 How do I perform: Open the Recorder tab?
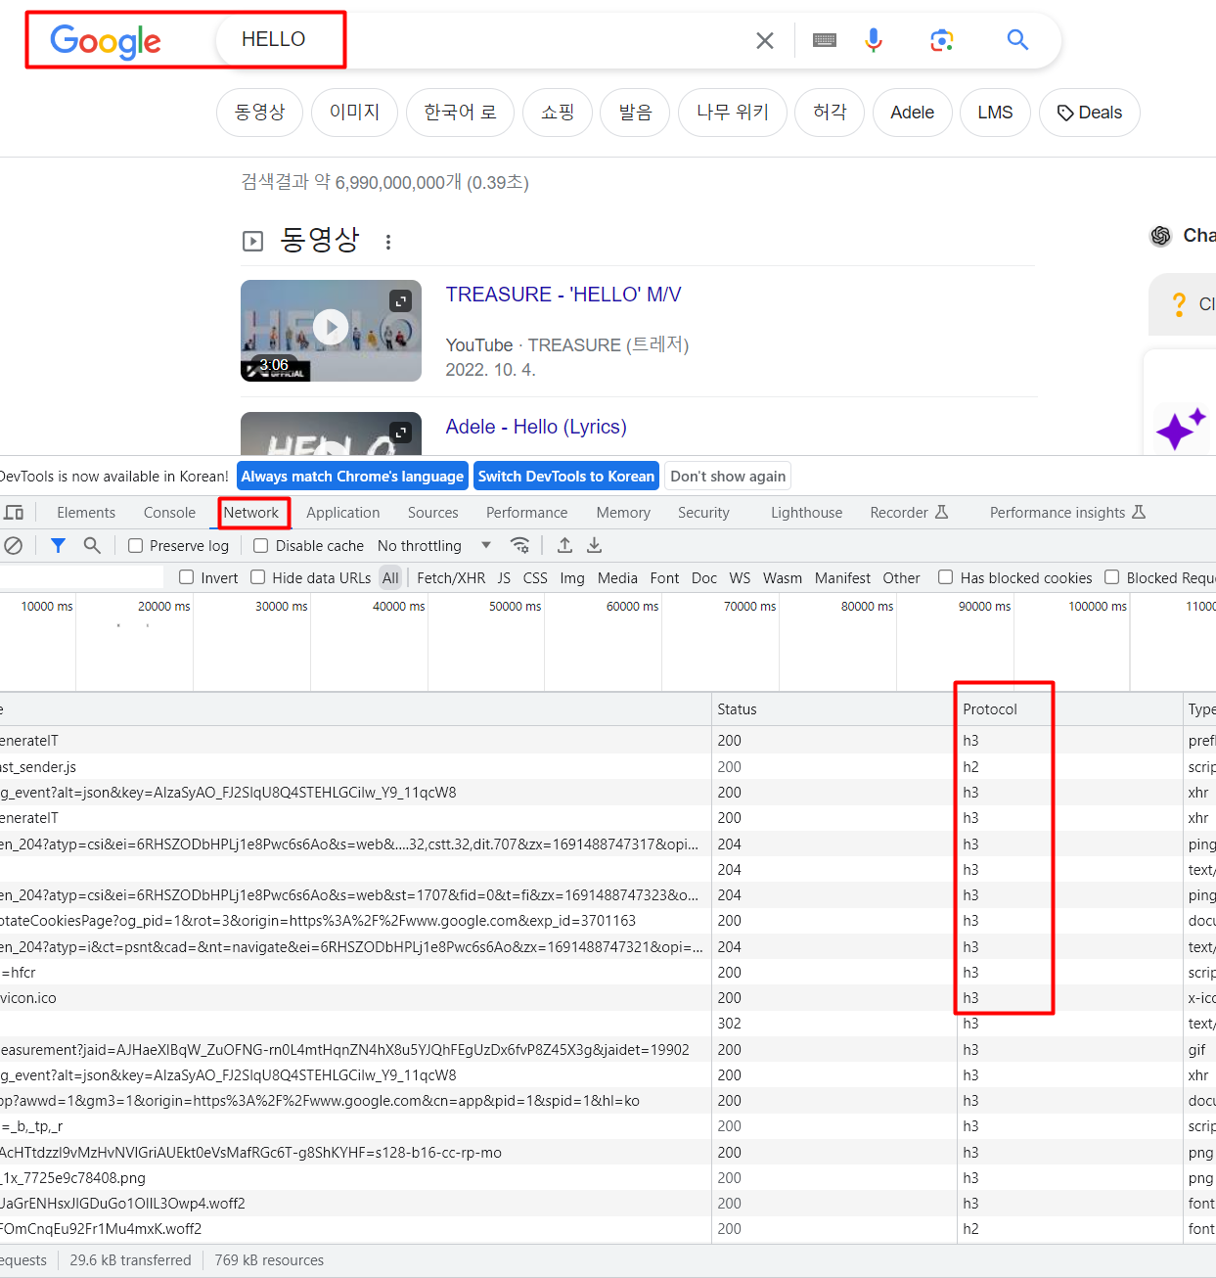click(x=909, y=513)
